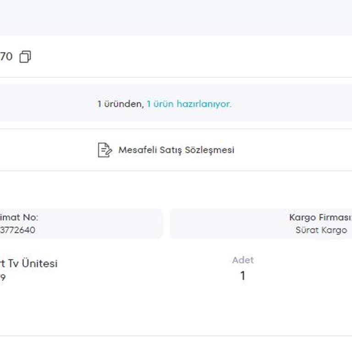Select the '1 üründen,' text
The image size is (352, 352).
tap(121, 104)
